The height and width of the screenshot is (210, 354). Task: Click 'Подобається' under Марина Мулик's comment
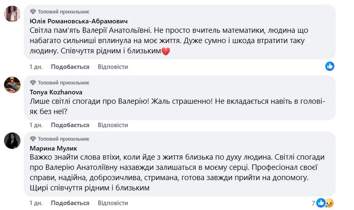point(70,203)
